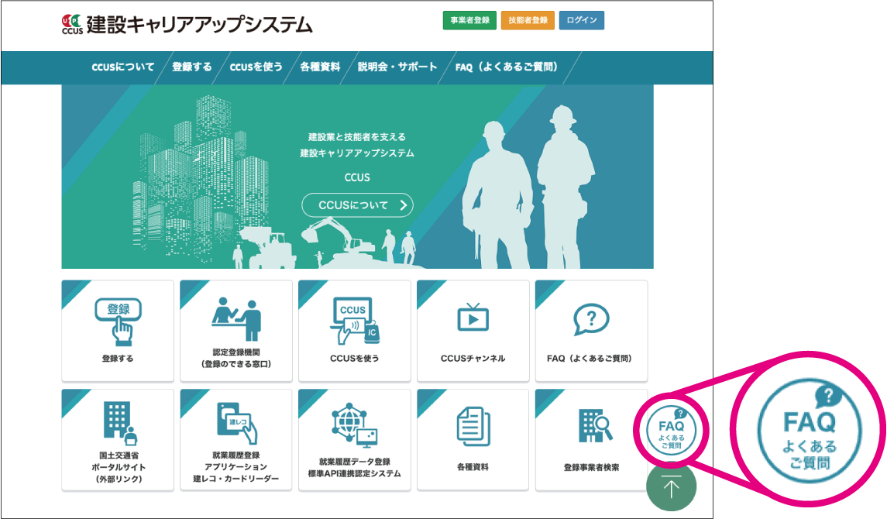
Task: Open the 各種資料 nav menu
Action: 320,67
